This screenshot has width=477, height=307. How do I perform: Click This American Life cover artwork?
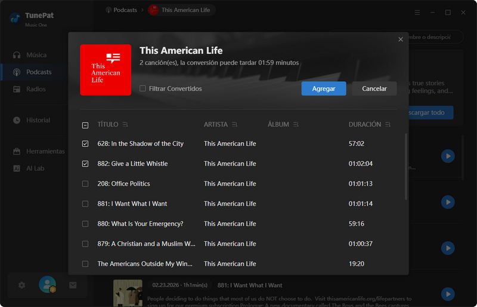[x=106, y=70]
